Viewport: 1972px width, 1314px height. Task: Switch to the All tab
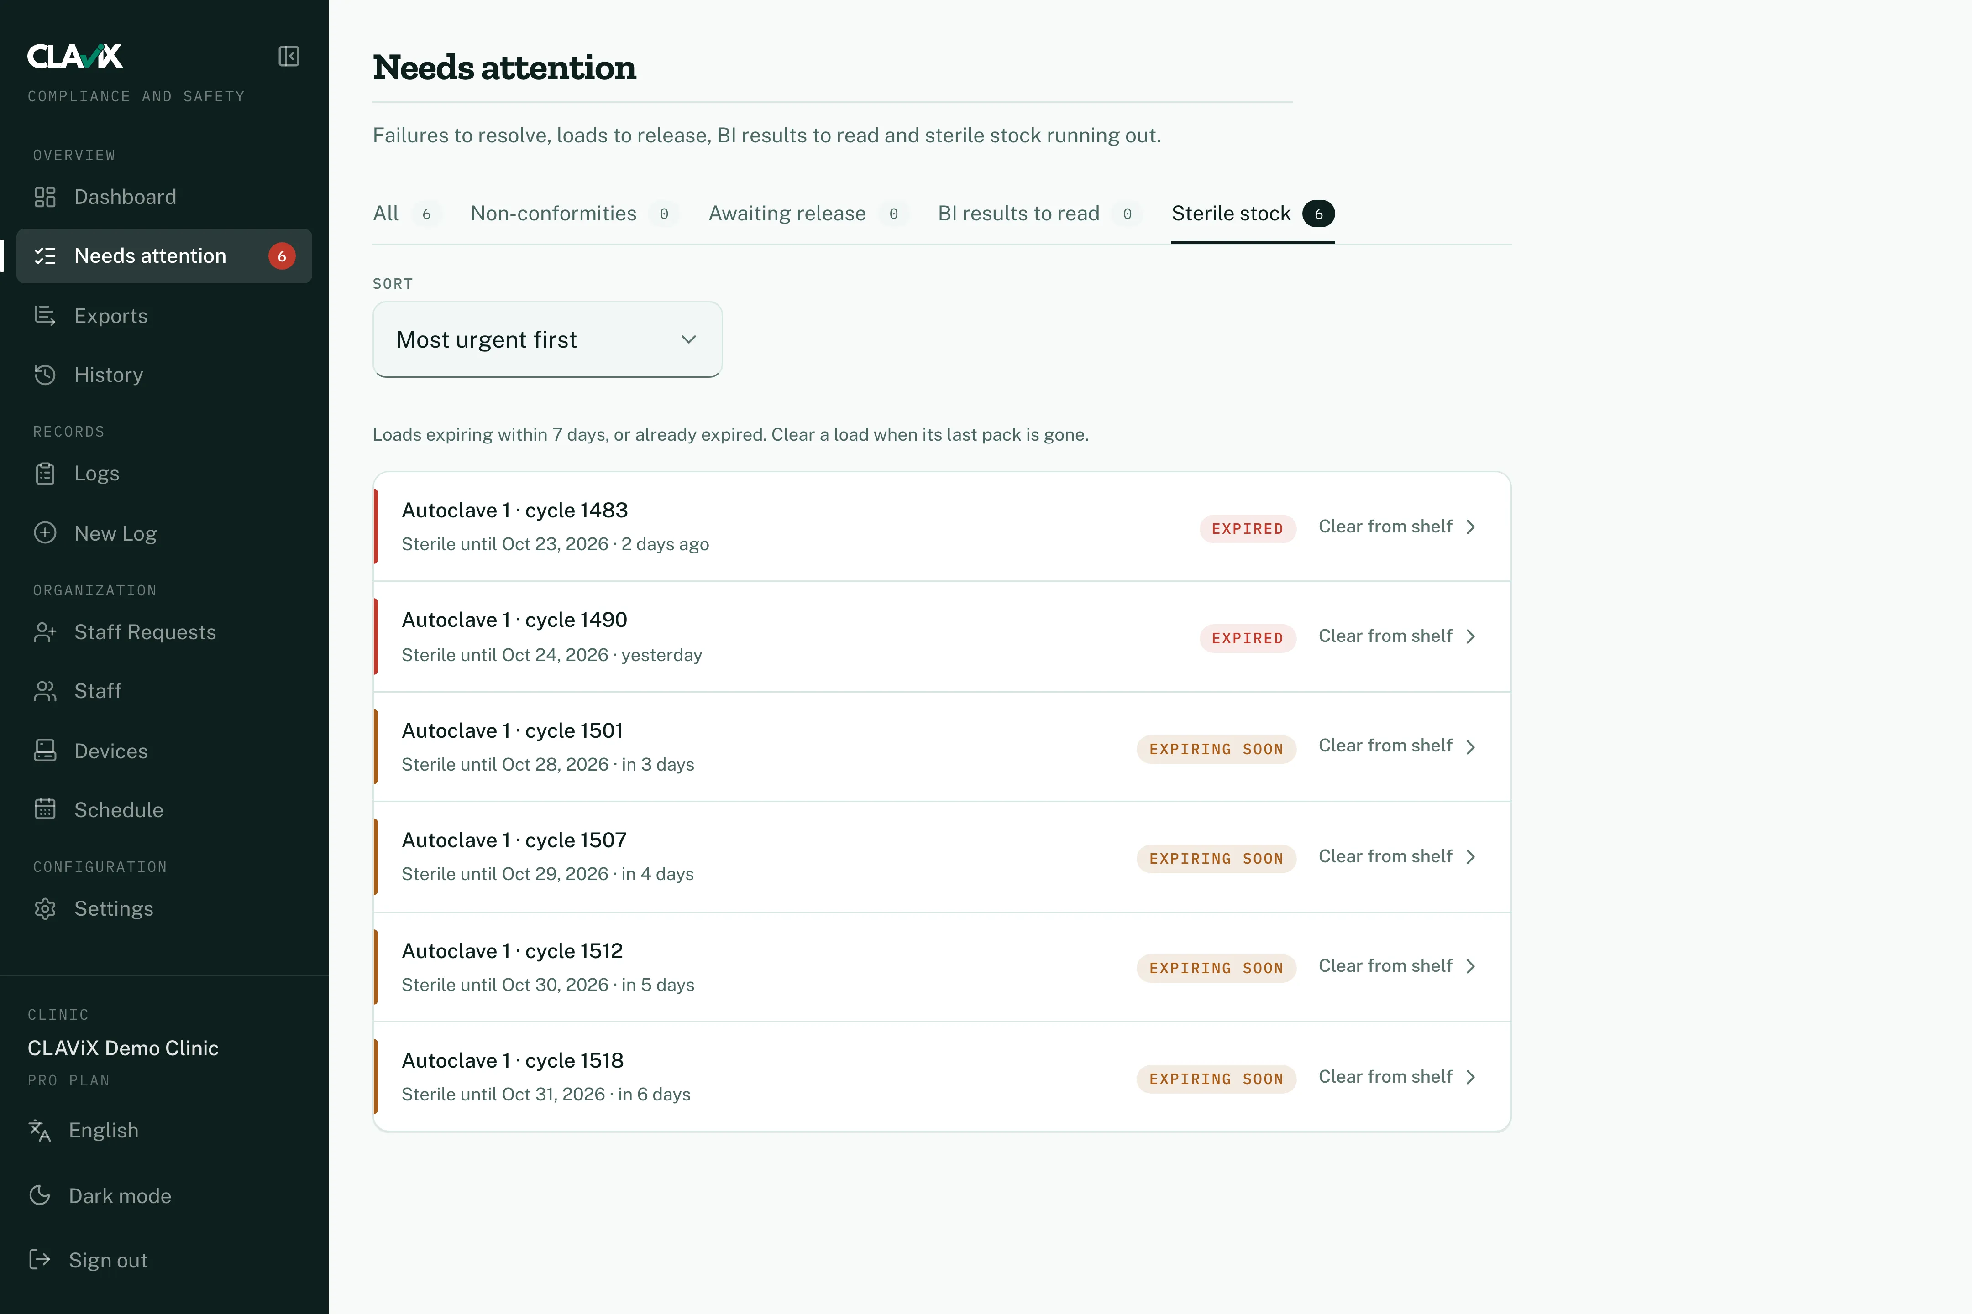click(407, 214)
